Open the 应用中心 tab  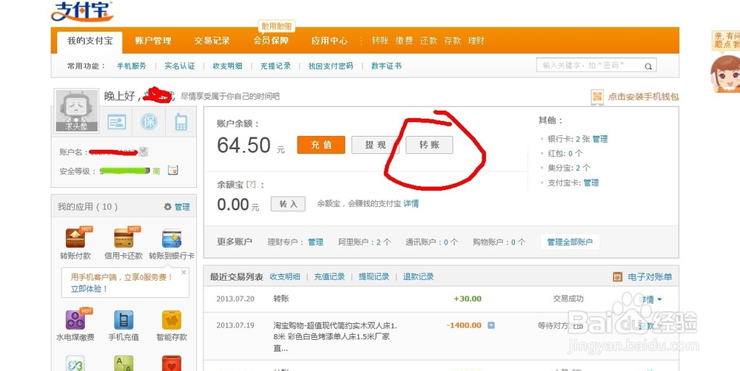[x=329, y=41]
